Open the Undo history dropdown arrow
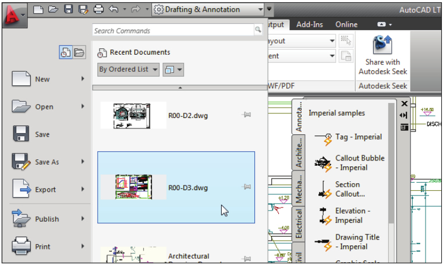Image resolution: width=443 pixels, height=264 pixels. [125, 9]
